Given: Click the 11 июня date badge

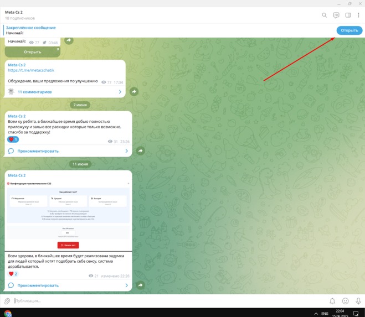Looking at the screenshot, I should point(80,164).
